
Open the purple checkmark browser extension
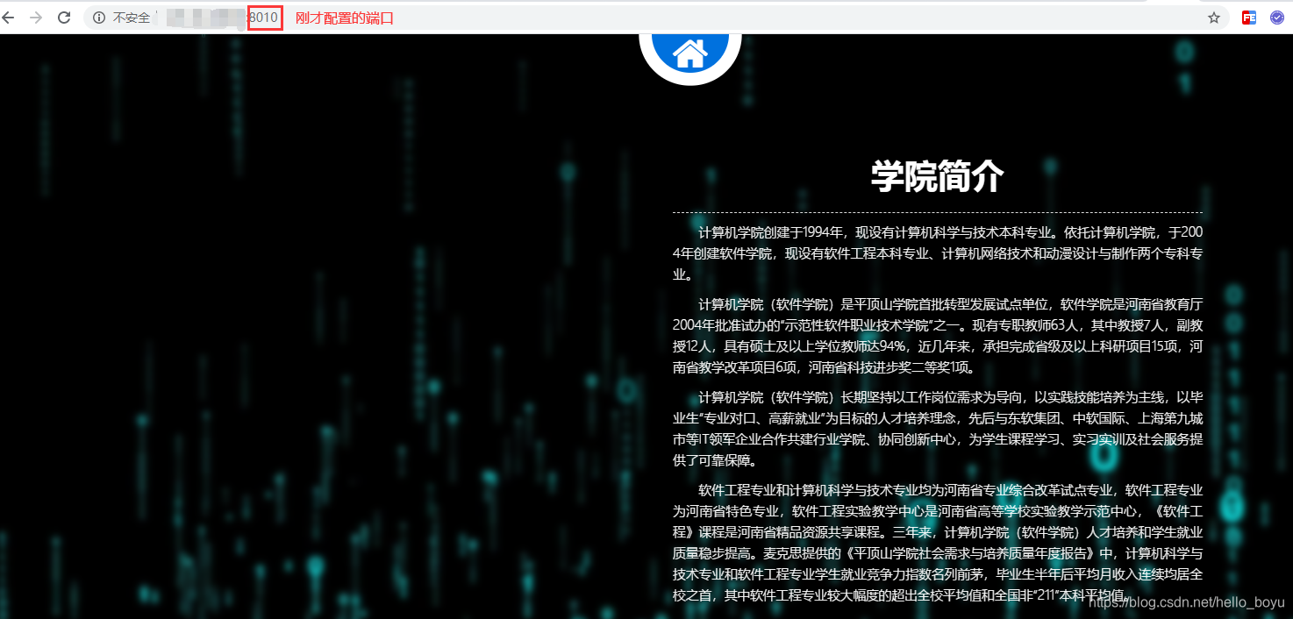pos(1277,18)
